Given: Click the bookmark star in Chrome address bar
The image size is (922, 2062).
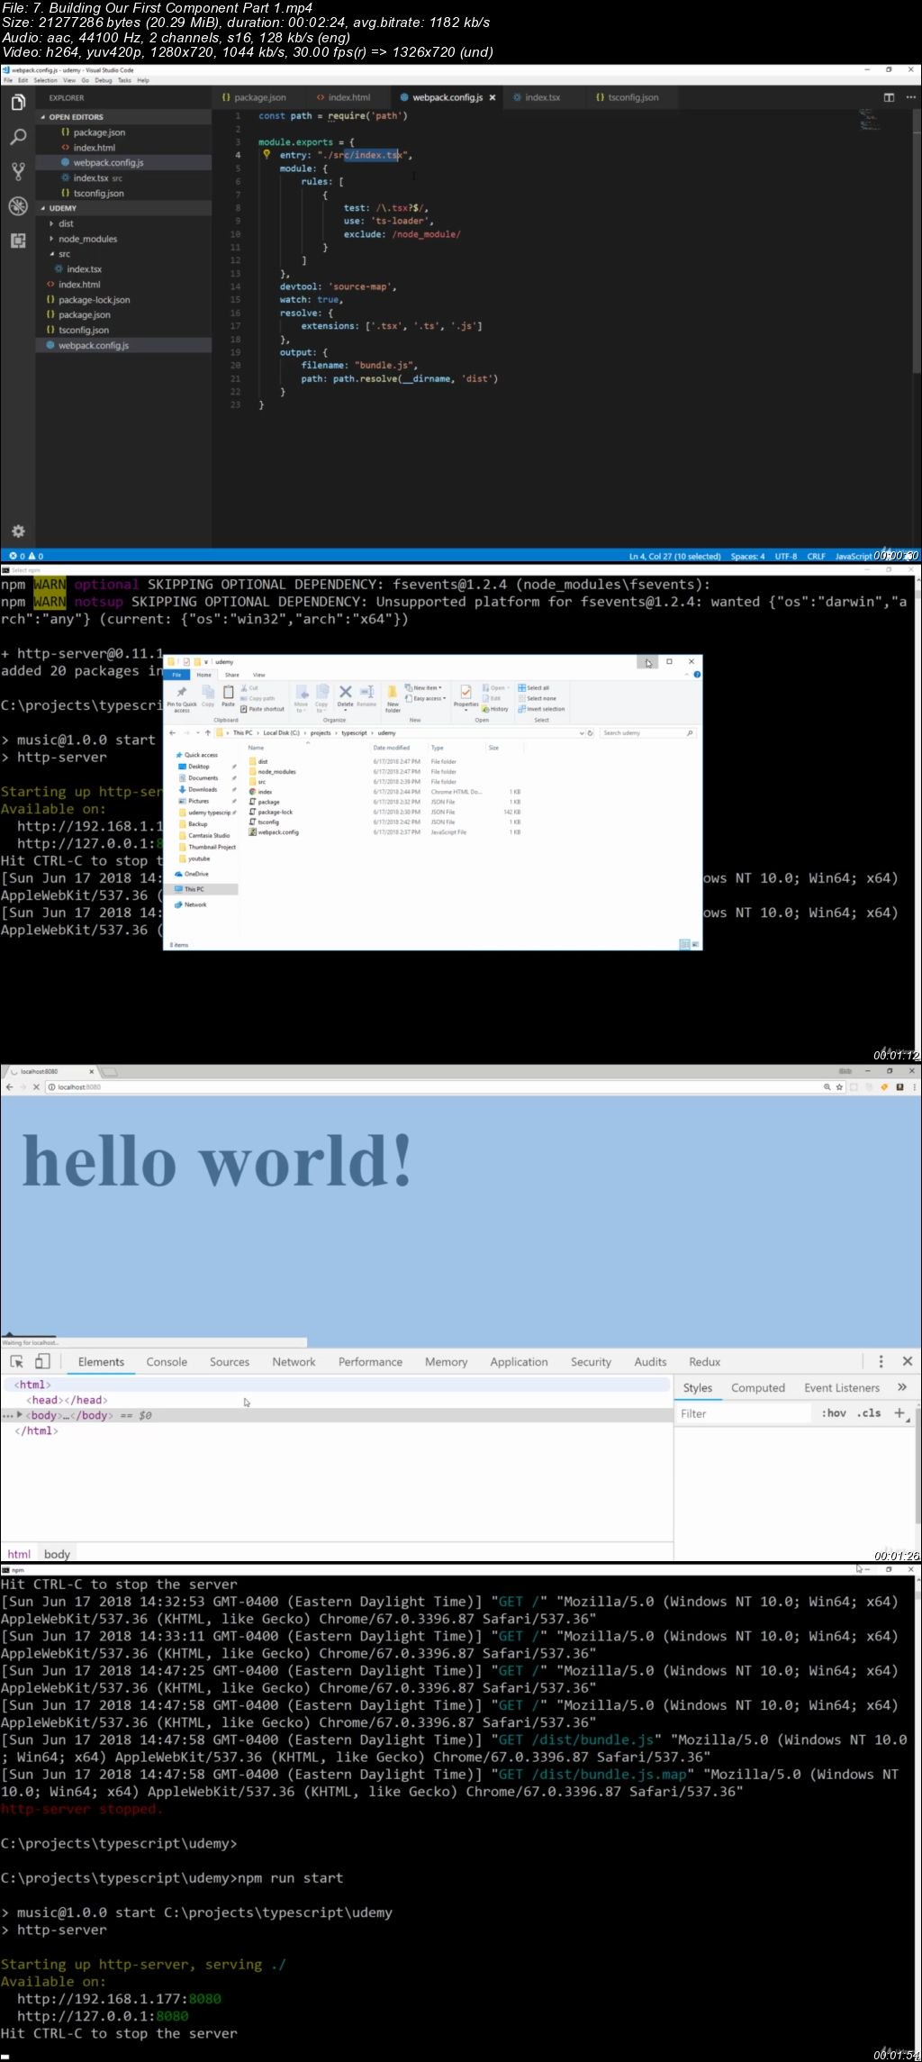Looking at the screenshot, I should pyautogui.click(x=840, y=1087).
